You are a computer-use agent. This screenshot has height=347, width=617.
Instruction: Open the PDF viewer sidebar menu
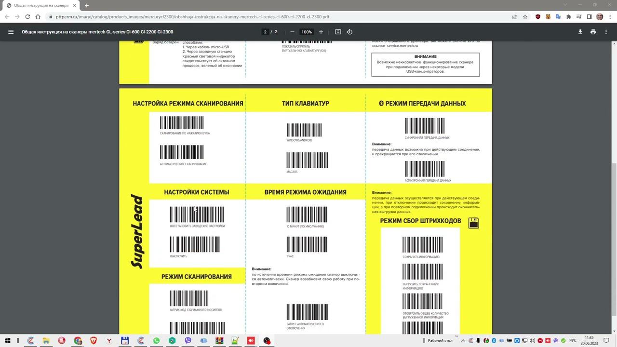pos(11,32)
